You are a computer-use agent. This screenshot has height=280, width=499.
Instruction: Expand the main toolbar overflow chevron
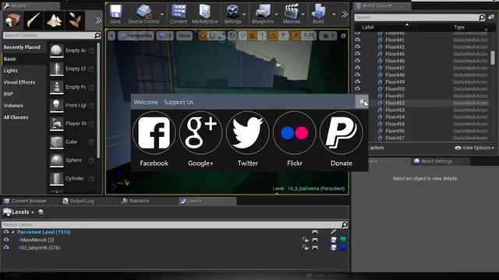(x=345, y=14)
